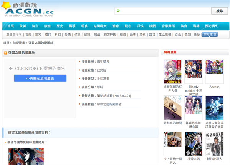
Task: Expand the 字母索引 alphabet index
Action: 210,35
